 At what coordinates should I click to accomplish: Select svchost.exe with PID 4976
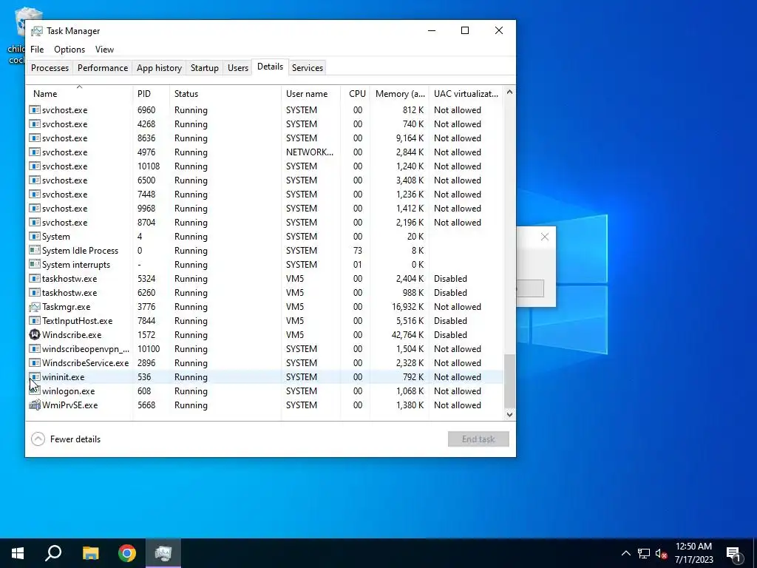pos(265,152)
